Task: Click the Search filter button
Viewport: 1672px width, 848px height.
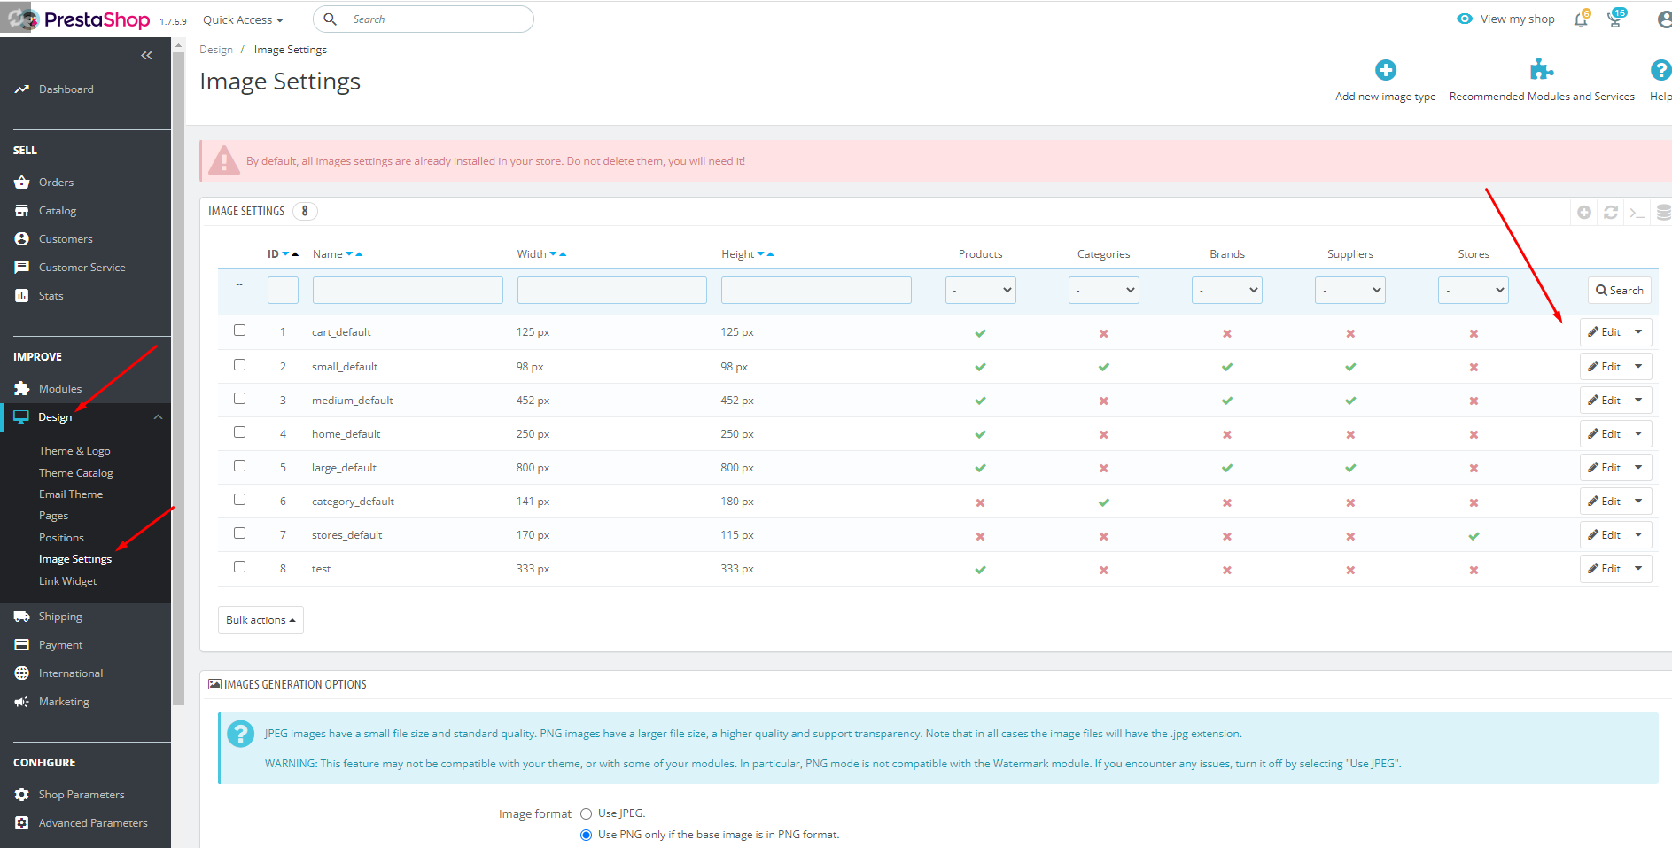Action: tap(1619, 290)
